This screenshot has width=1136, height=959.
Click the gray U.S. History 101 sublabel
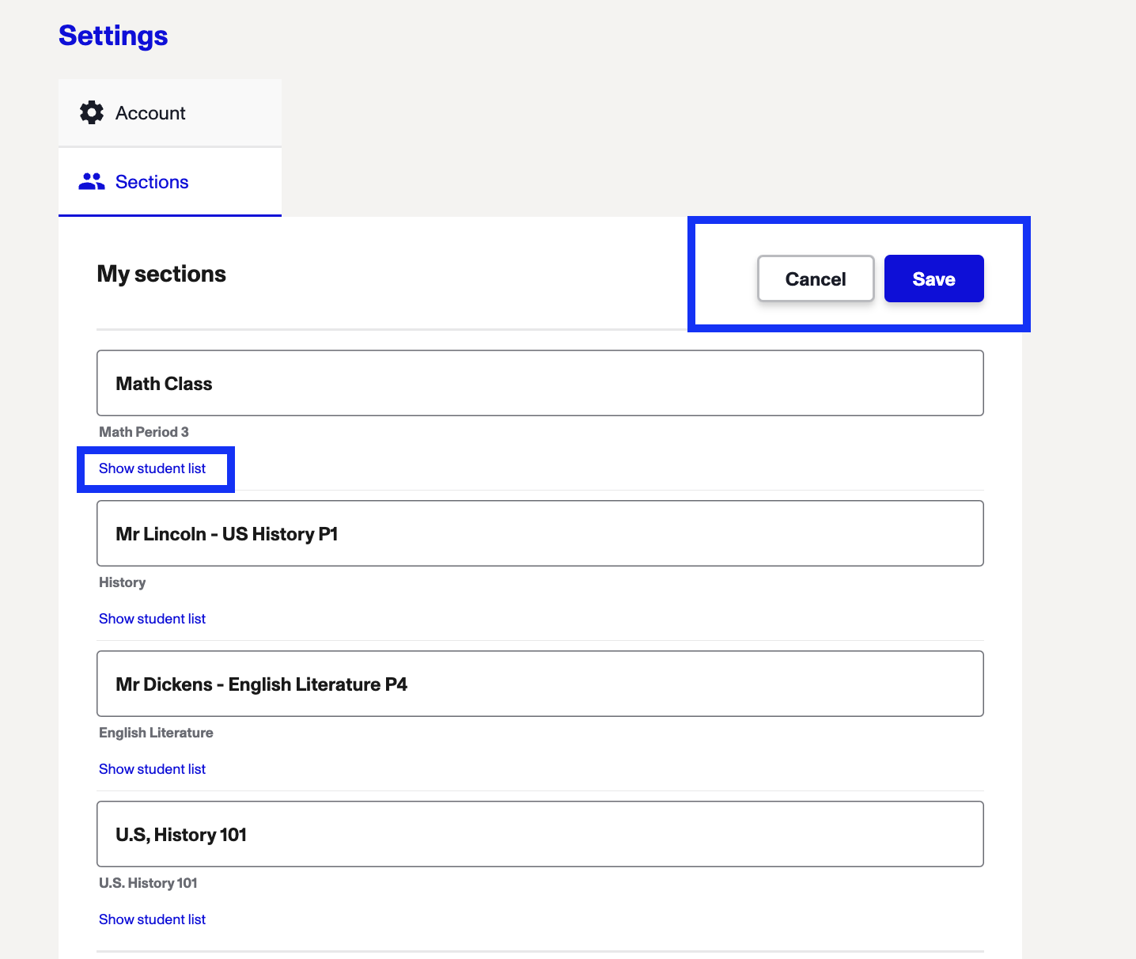[148, 883]
